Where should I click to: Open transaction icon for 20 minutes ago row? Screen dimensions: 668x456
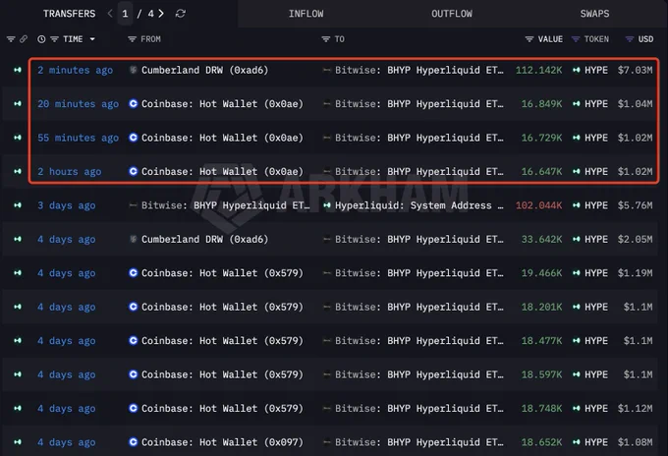tap(18, 103)
